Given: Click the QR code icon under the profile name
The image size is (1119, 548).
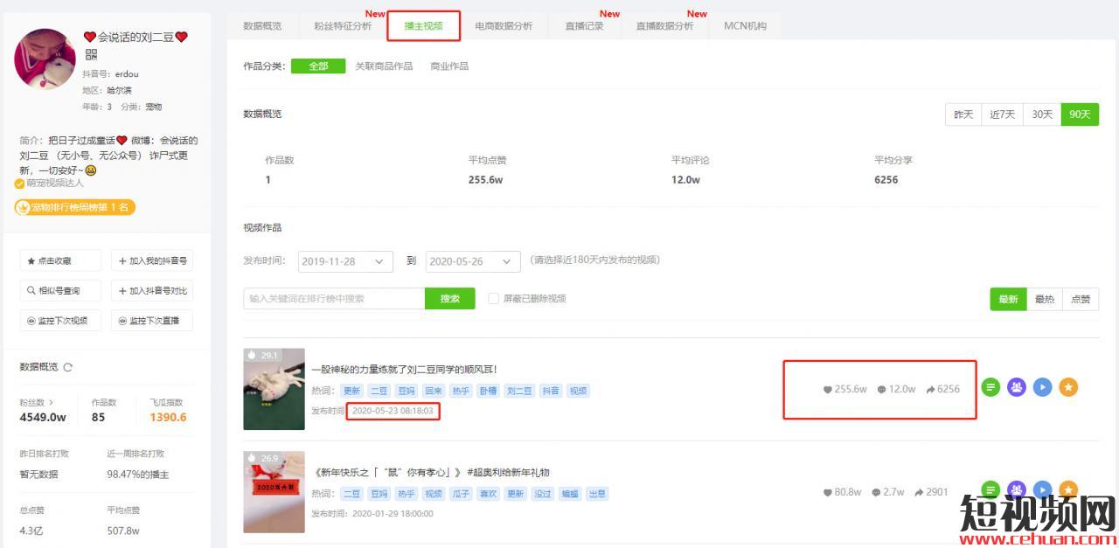Looking at the screenshot, I should pos(91,54).
